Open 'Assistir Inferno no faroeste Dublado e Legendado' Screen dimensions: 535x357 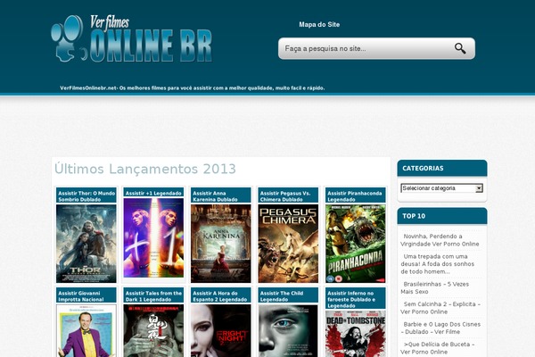351,299
